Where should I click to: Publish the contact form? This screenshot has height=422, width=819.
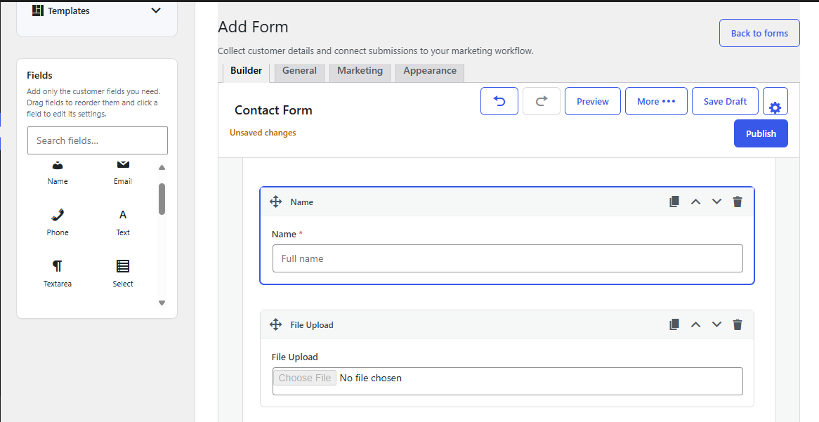point(761,133)
